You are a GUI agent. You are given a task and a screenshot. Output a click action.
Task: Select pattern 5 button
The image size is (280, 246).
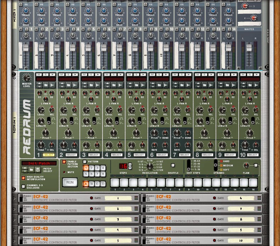pos(86,174)
